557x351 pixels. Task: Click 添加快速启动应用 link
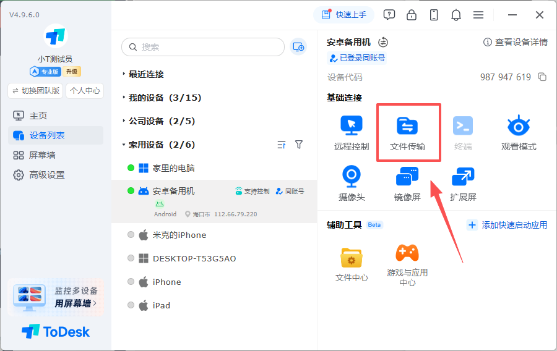508,225
